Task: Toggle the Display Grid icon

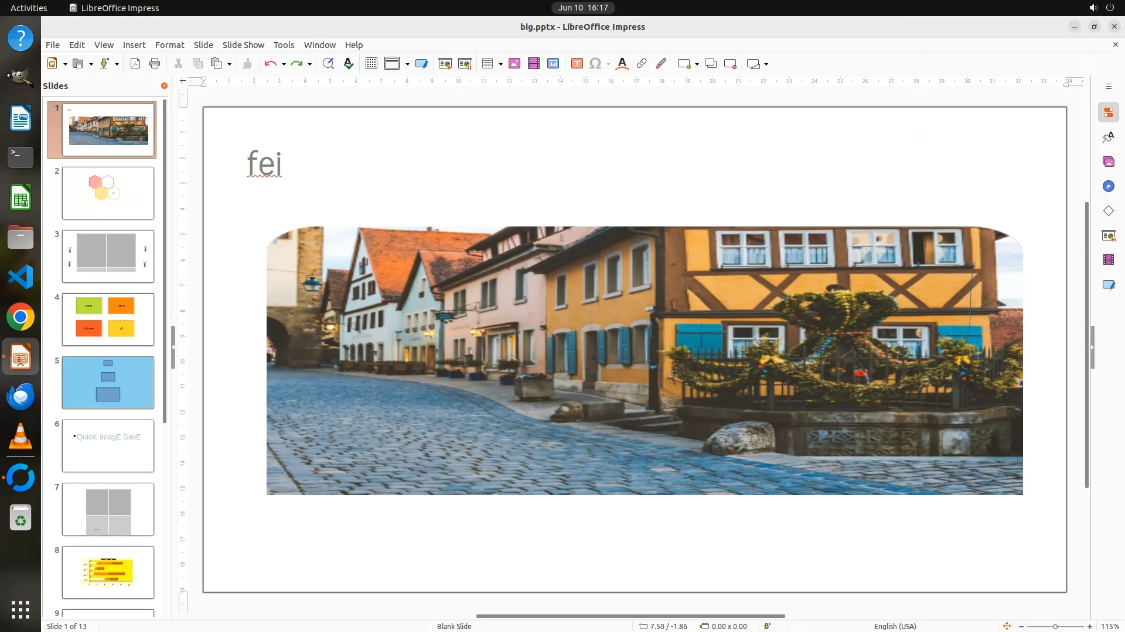Action: pyautogui.click(x=371, y=64)
